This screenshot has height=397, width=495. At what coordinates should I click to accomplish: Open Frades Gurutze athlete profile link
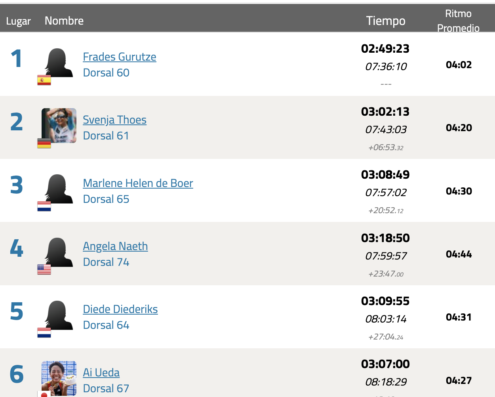[x=119, y=57]
